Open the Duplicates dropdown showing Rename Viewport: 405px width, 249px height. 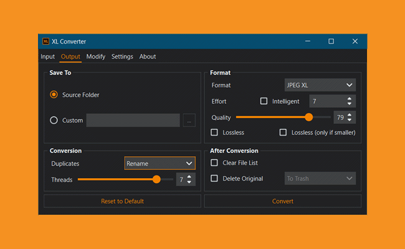(160, 163)
